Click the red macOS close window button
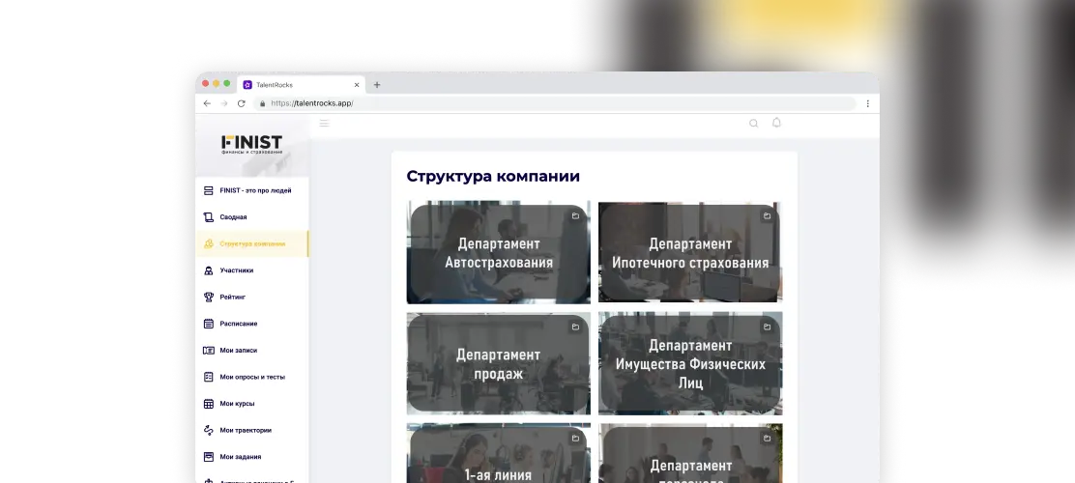1075x483 pixels. click(206, 84)
